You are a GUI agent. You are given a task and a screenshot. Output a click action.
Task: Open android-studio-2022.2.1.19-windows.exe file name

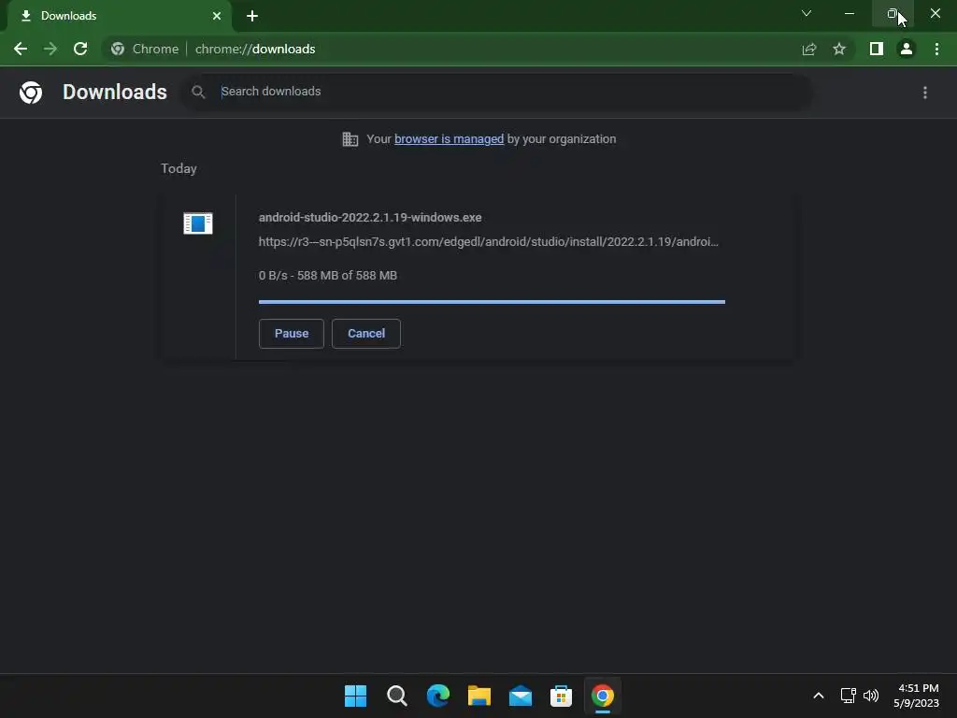(x=370, y=217)
